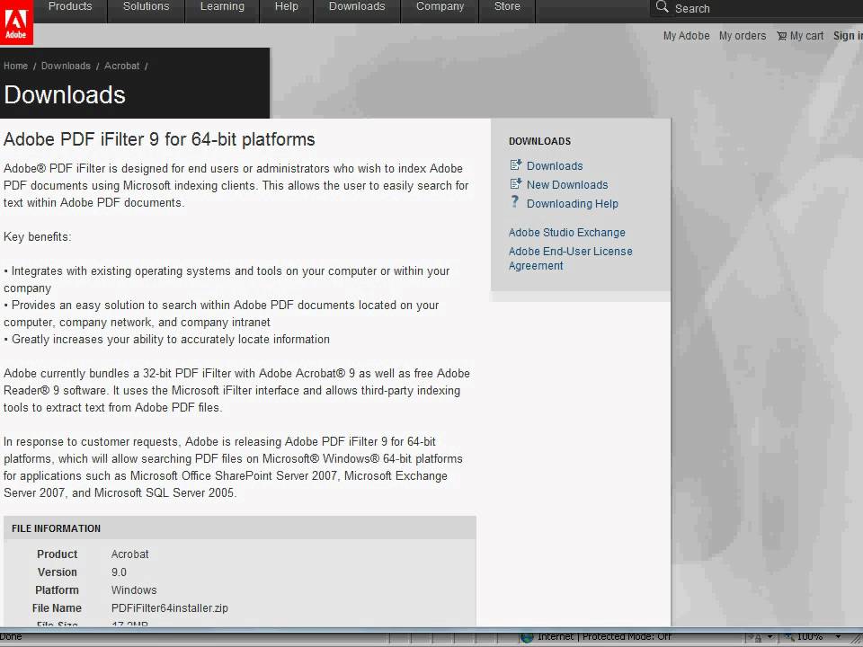Open the Products menu
Screen dimensions: 863x647
(x=70, y=6)
